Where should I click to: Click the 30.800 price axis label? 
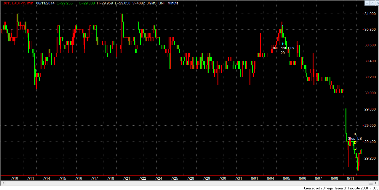click(370, 30)
